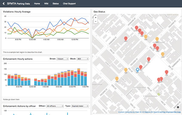Image resolution: width=182 pixels, height=115 pixels.
Task: Click the Improve this map link
Action: pyautogui.click(x=174, y=112)
